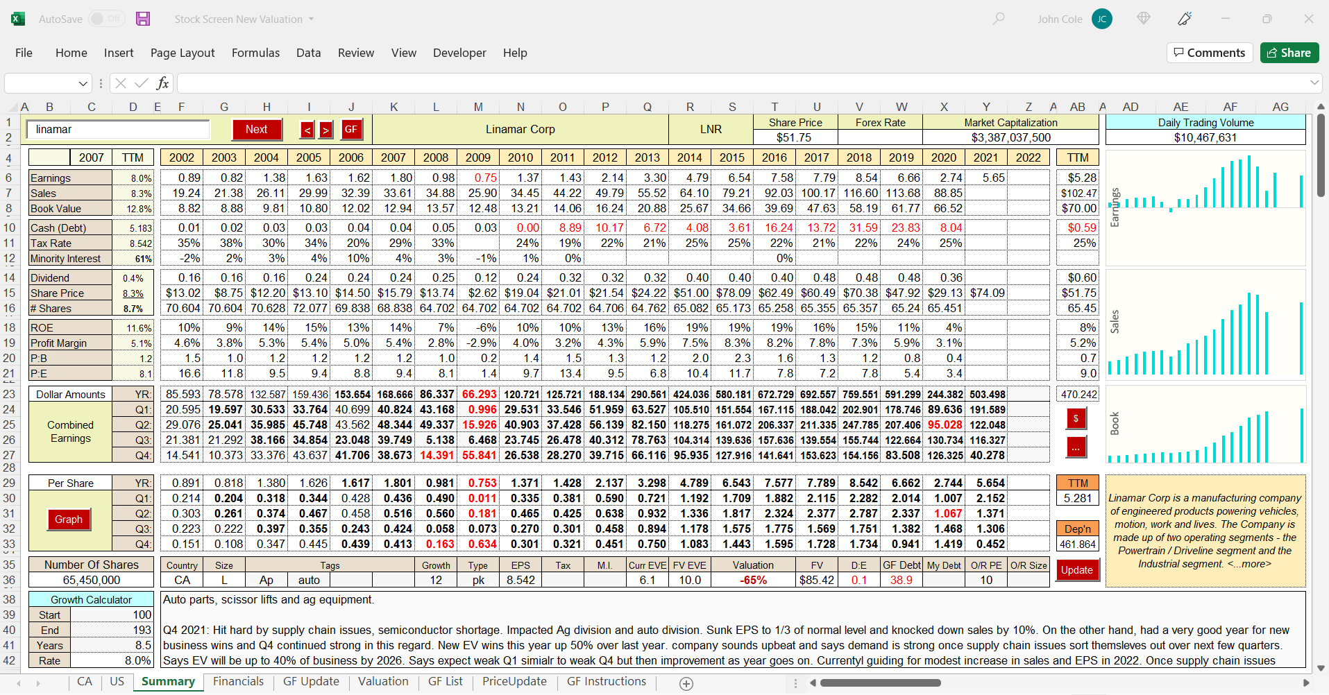The width and height of the screenshot is (1329, 695).
Task: Click the linamar search input cell
Action: coord(119,130)
